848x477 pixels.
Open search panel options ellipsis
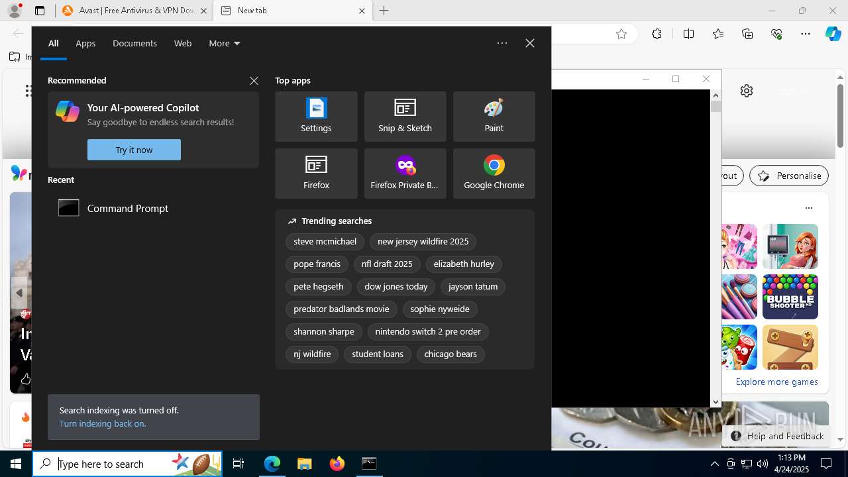pos(502,43)
